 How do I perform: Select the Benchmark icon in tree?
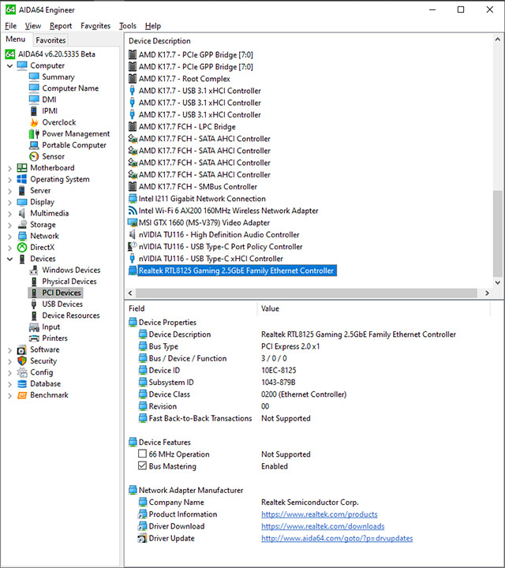pyautogui.click(x=22, y=395)
